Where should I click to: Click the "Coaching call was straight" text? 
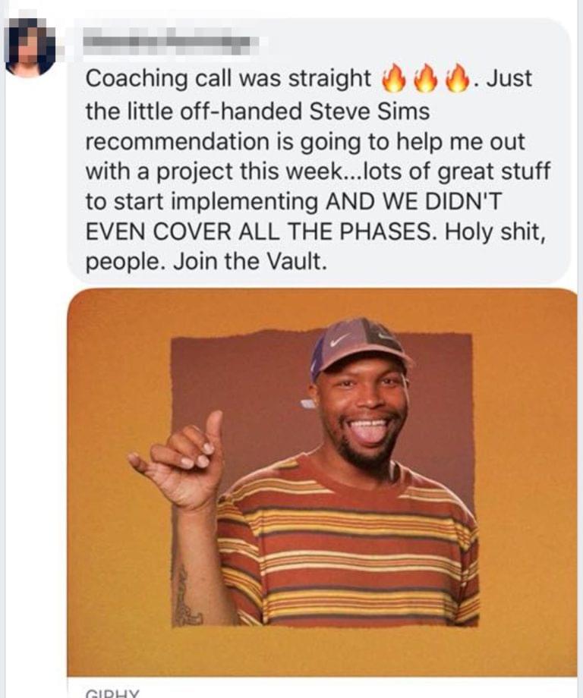(228, 79)
